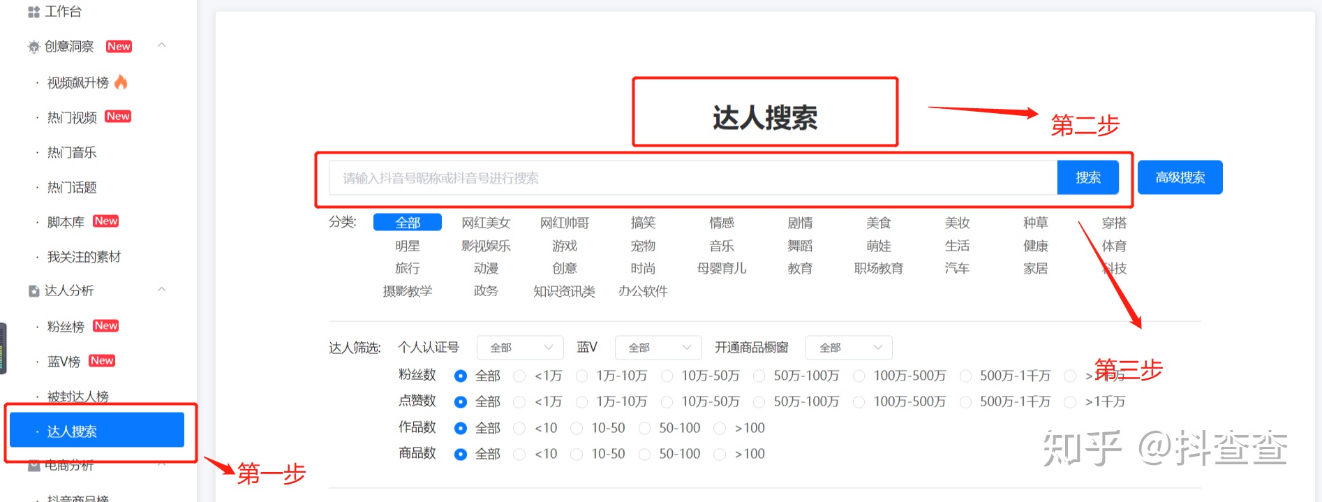Viewport: 1322px width, 502px height.
Task: Select the 情感 category
Action: tap(722, 223)
